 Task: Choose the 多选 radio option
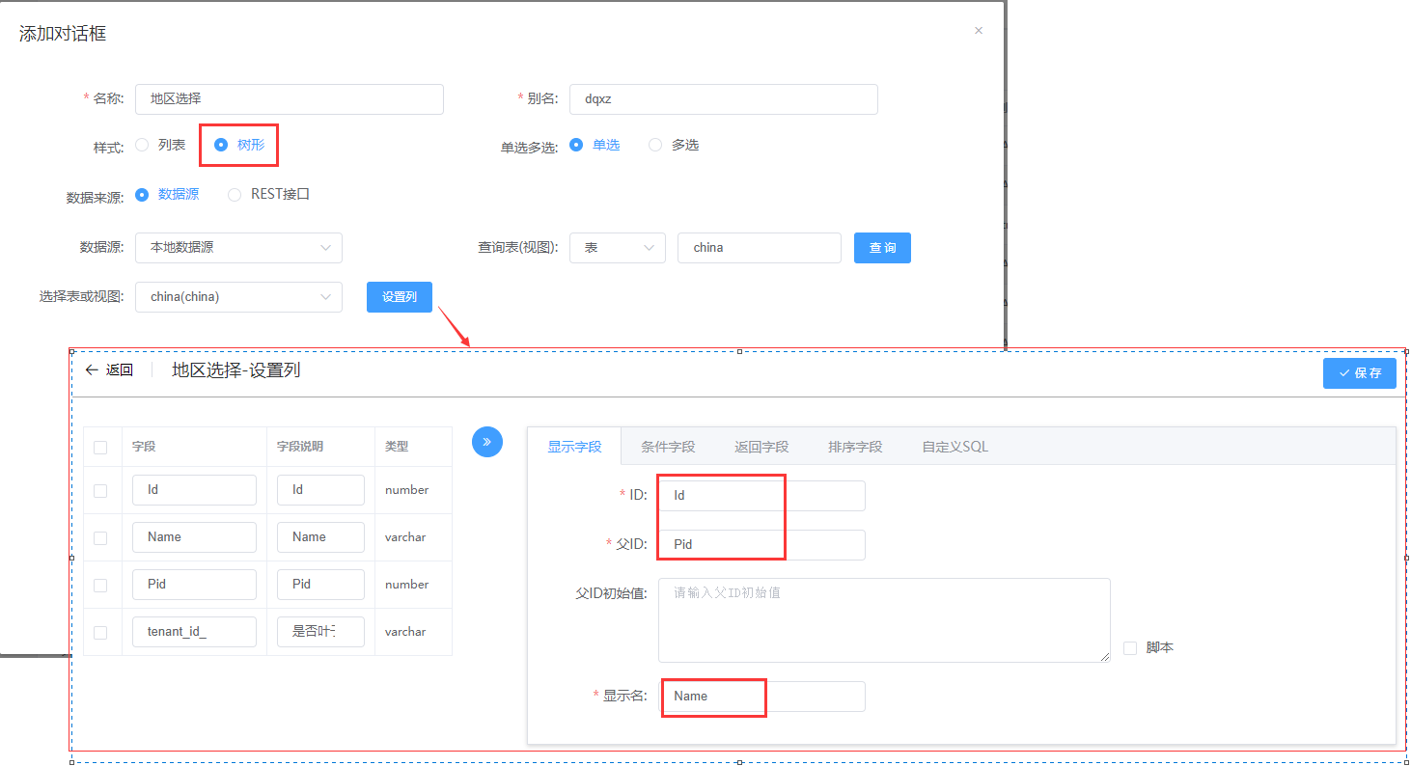[656, 145]
